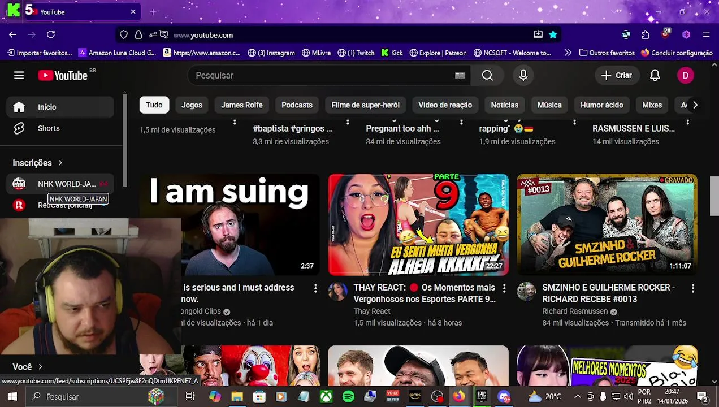719x407 pixels.
Task: Open more options for Richard Recebe video
Action: (693, 288)
